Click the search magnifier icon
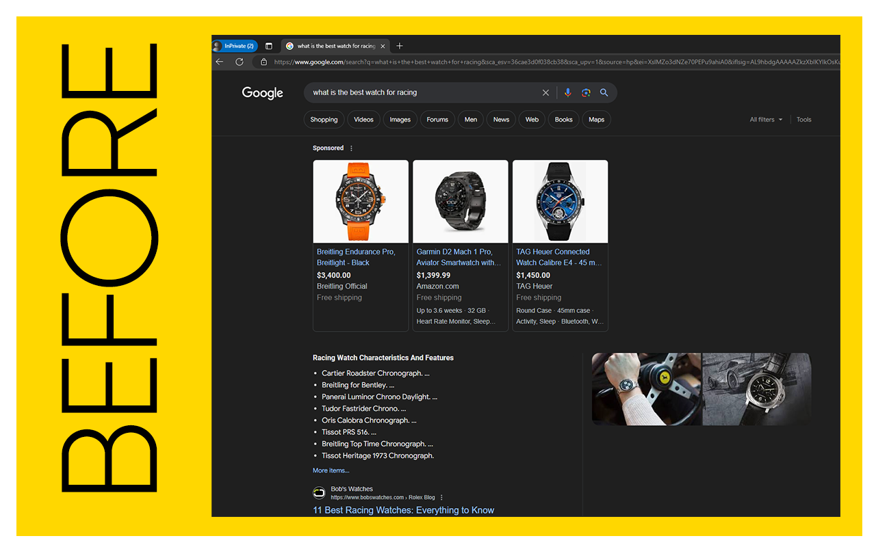Screen dimensions: 876x547 coord(604,92)
